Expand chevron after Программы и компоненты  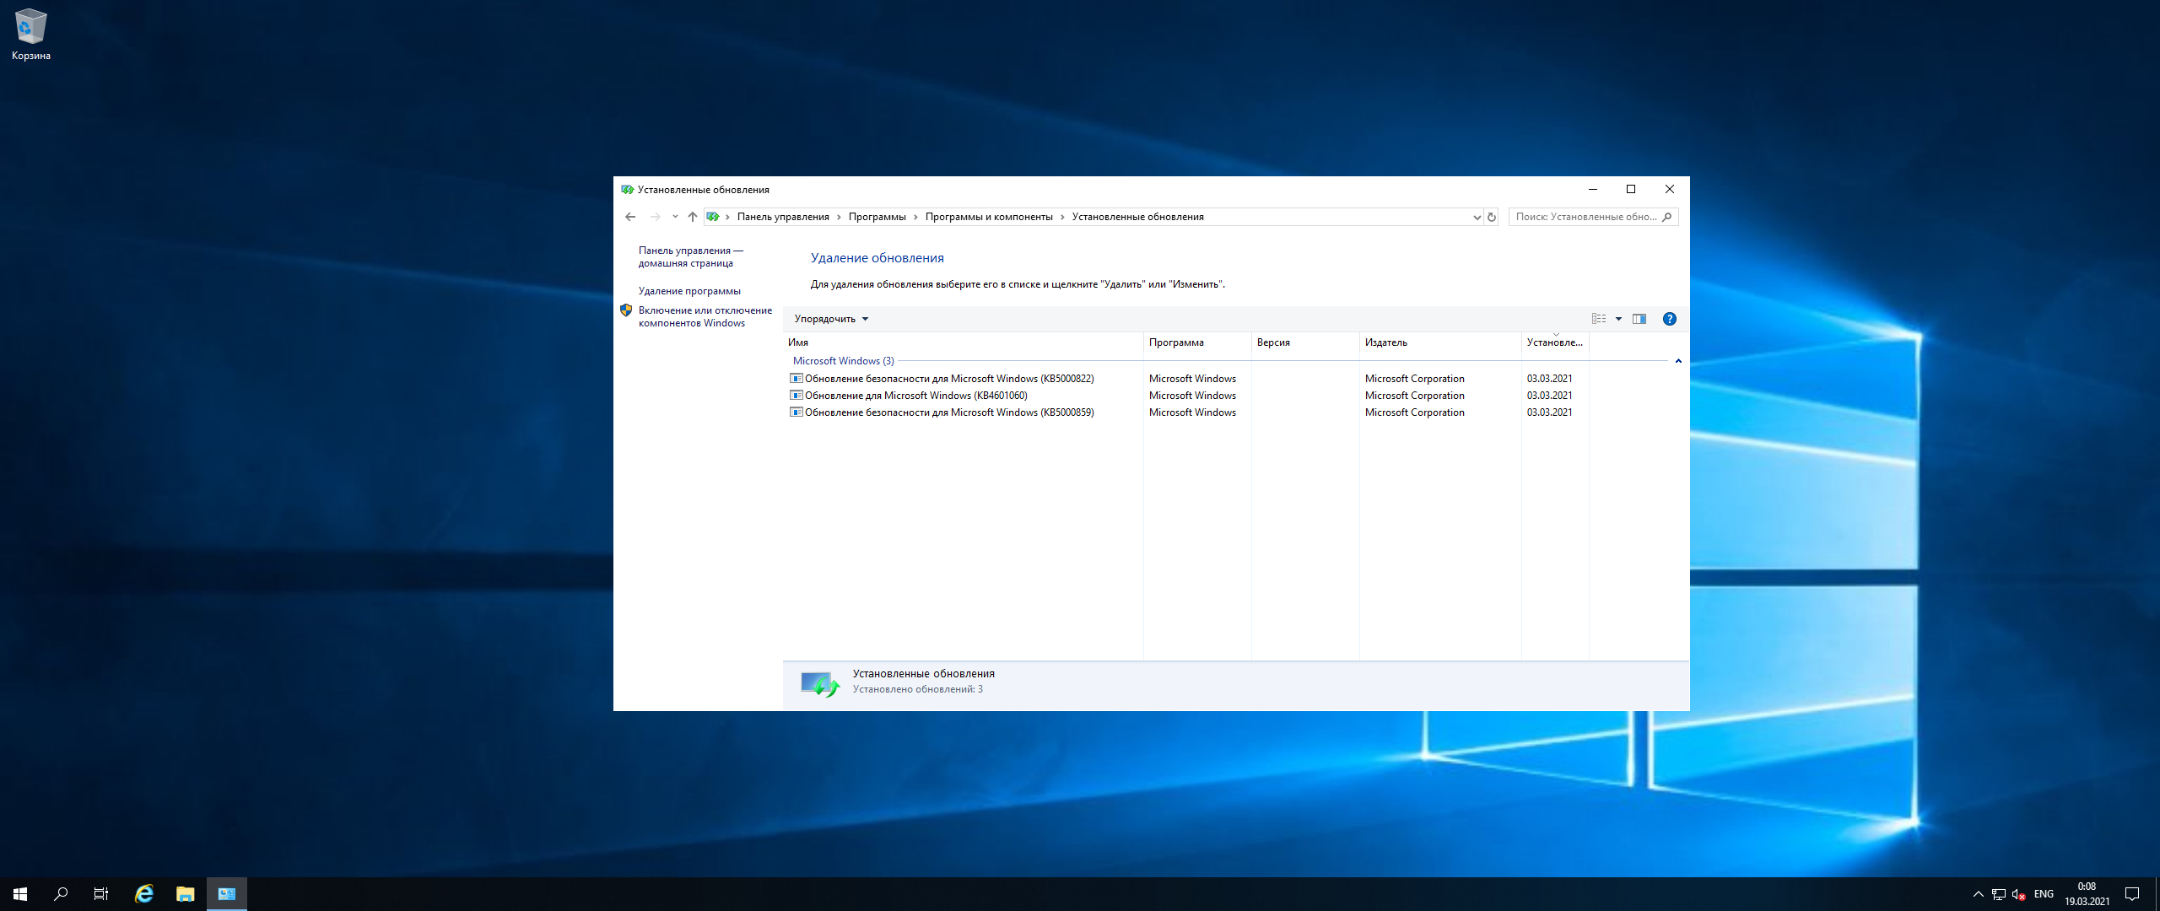point(1062,217)
